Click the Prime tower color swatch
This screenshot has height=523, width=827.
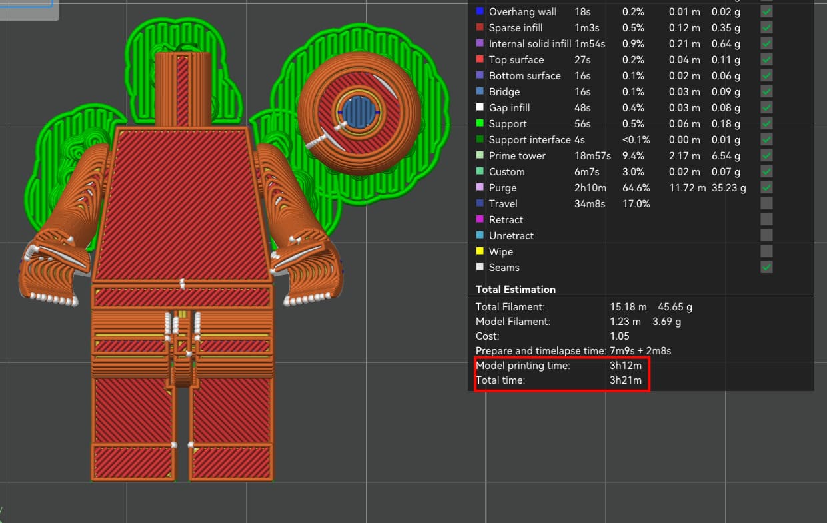pyautogui.click(x=480, y=155)
